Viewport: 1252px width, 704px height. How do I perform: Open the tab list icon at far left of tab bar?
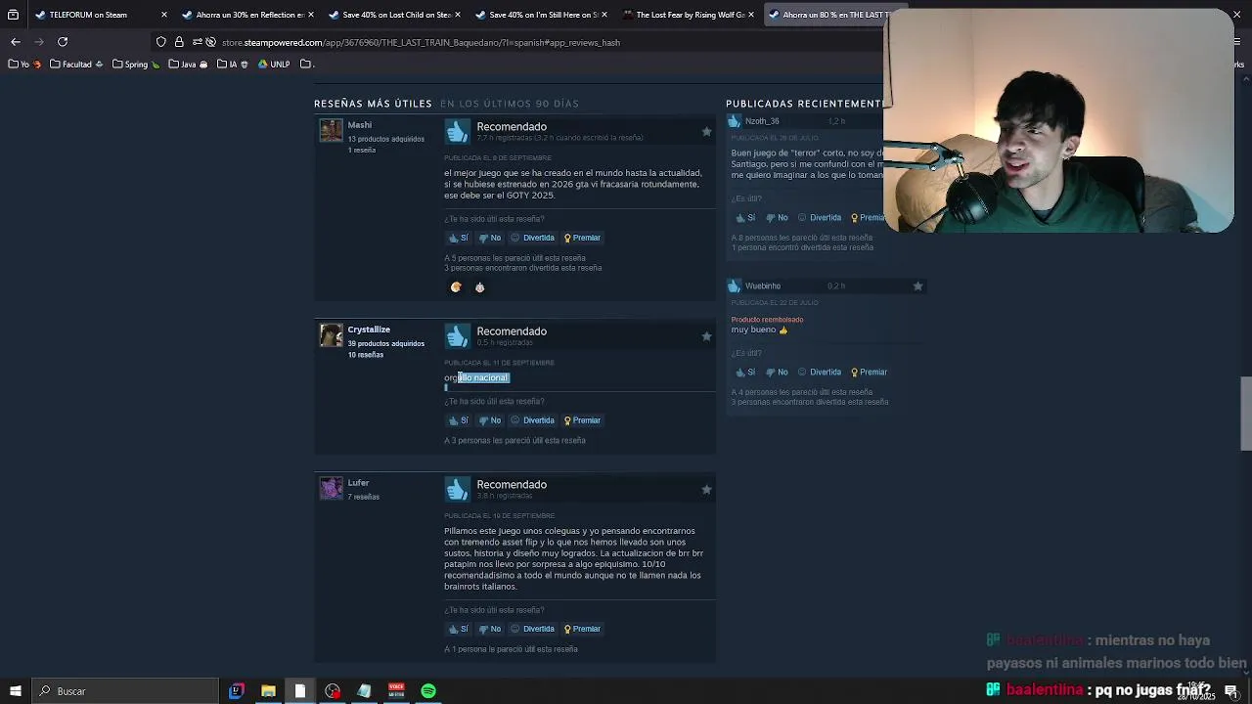[x=13, y=15]
